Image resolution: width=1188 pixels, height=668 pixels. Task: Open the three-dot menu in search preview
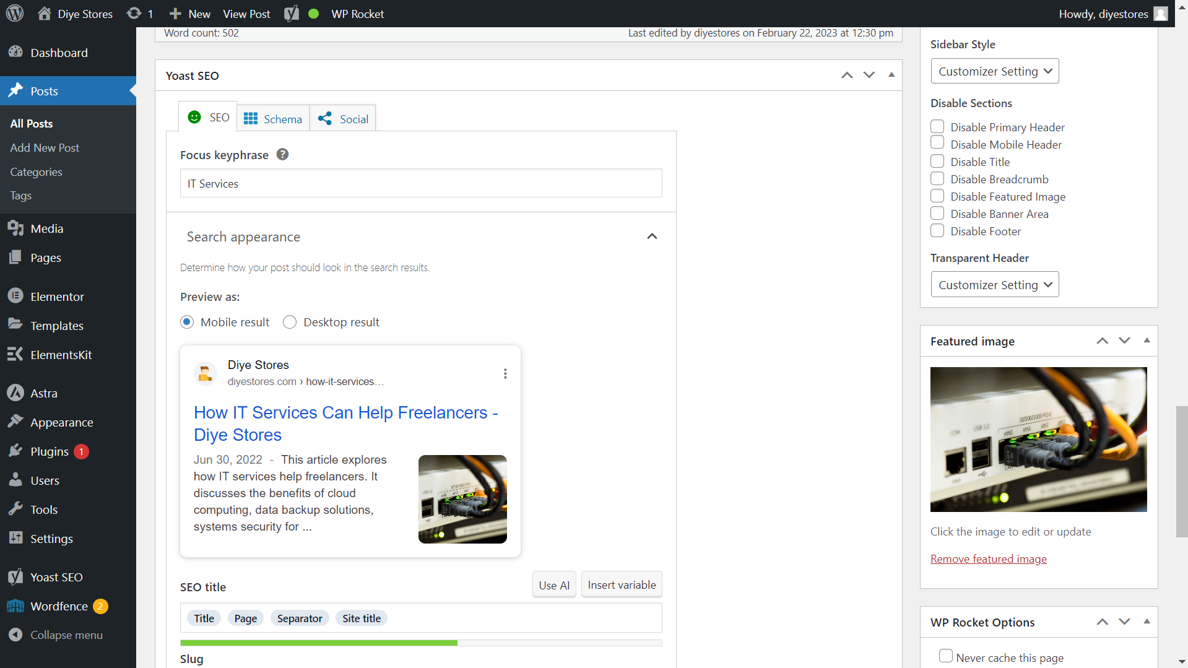tap(505, 373)
